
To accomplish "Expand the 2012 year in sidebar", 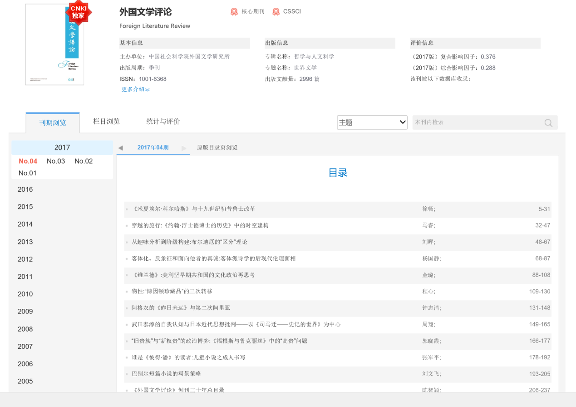I will click(25, 259).
